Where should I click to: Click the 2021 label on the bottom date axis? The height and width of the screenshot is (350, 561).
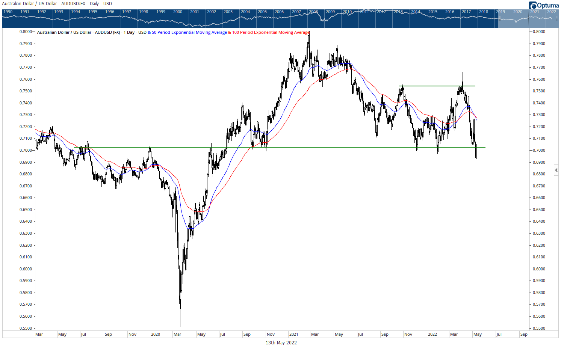(x=293, y=334)
